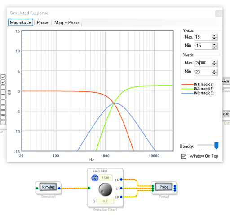Click the Stimulus1 block label
Image resolution: width=230 pixels, height=215 pixels.
pos(49,197)
